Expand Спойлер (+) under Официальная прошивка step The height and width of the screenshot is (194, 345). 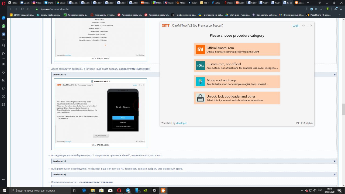(59, 161)
